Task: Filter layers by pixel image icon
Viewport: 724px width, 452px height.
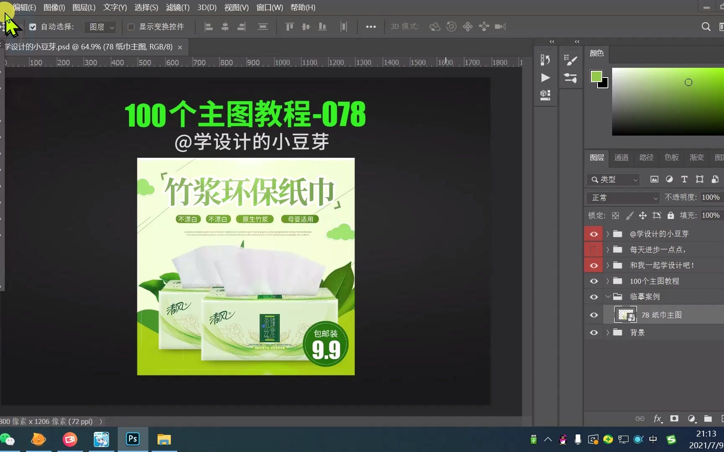Action: (654, 179)
